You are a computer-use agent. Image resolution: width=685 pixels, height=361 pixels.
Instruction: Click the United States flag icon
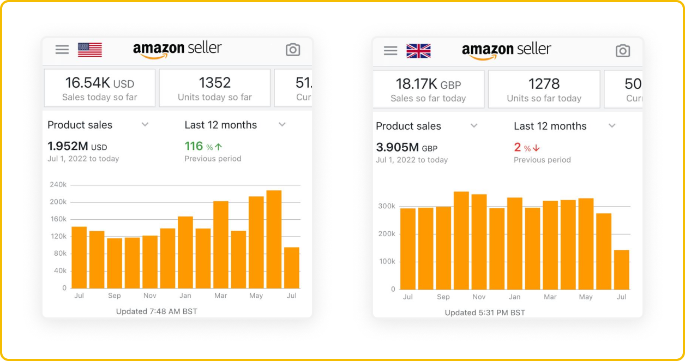click(x=90, y=50)
